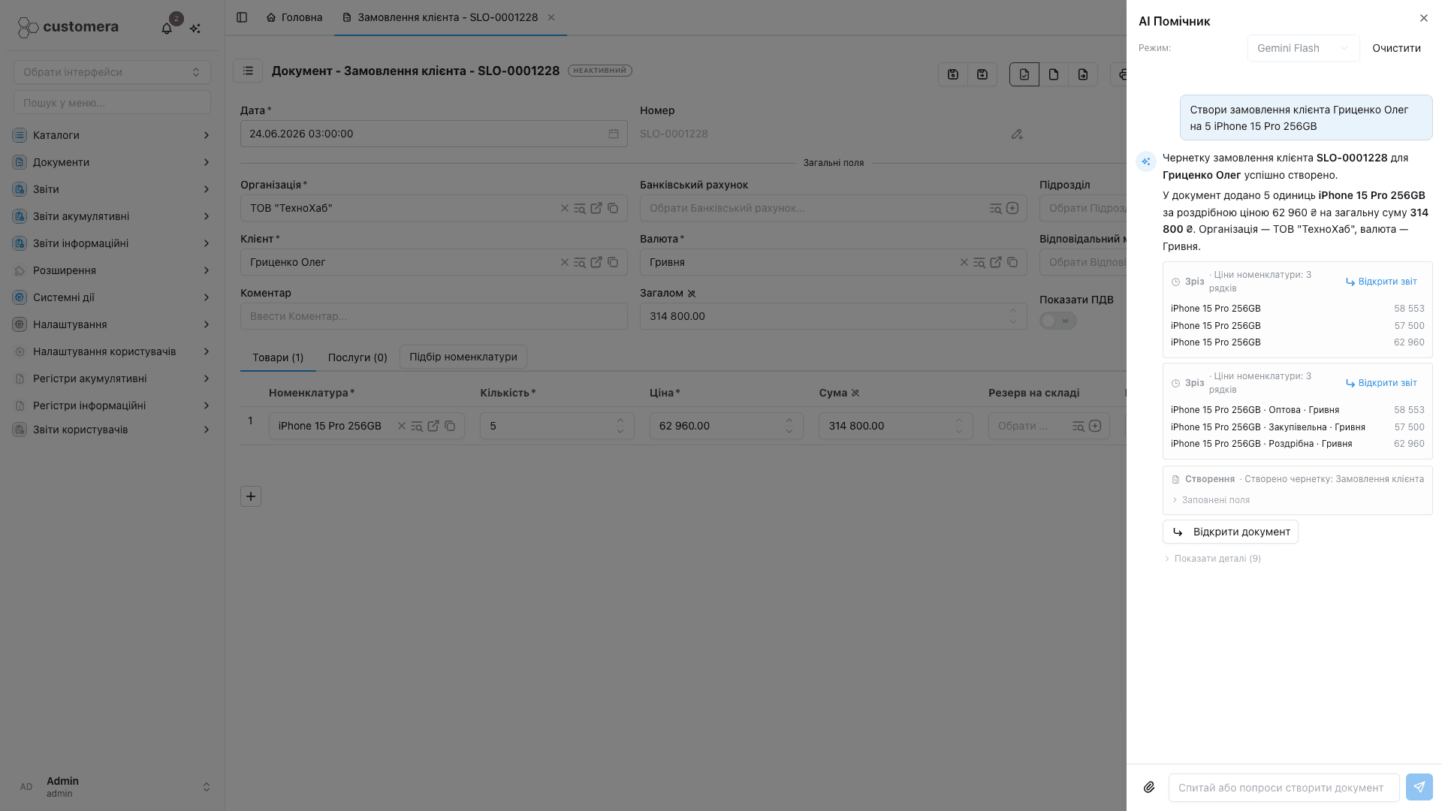Open document menu list icon
This screenshot has width=1442, height=811.
(x=248, y=71)
